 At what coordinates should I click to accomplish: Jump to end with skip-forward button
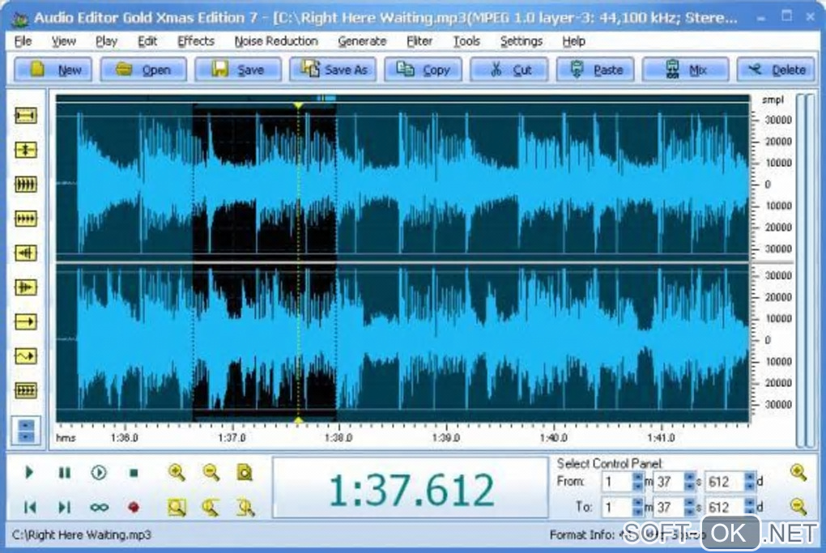[x=64, y=507]
